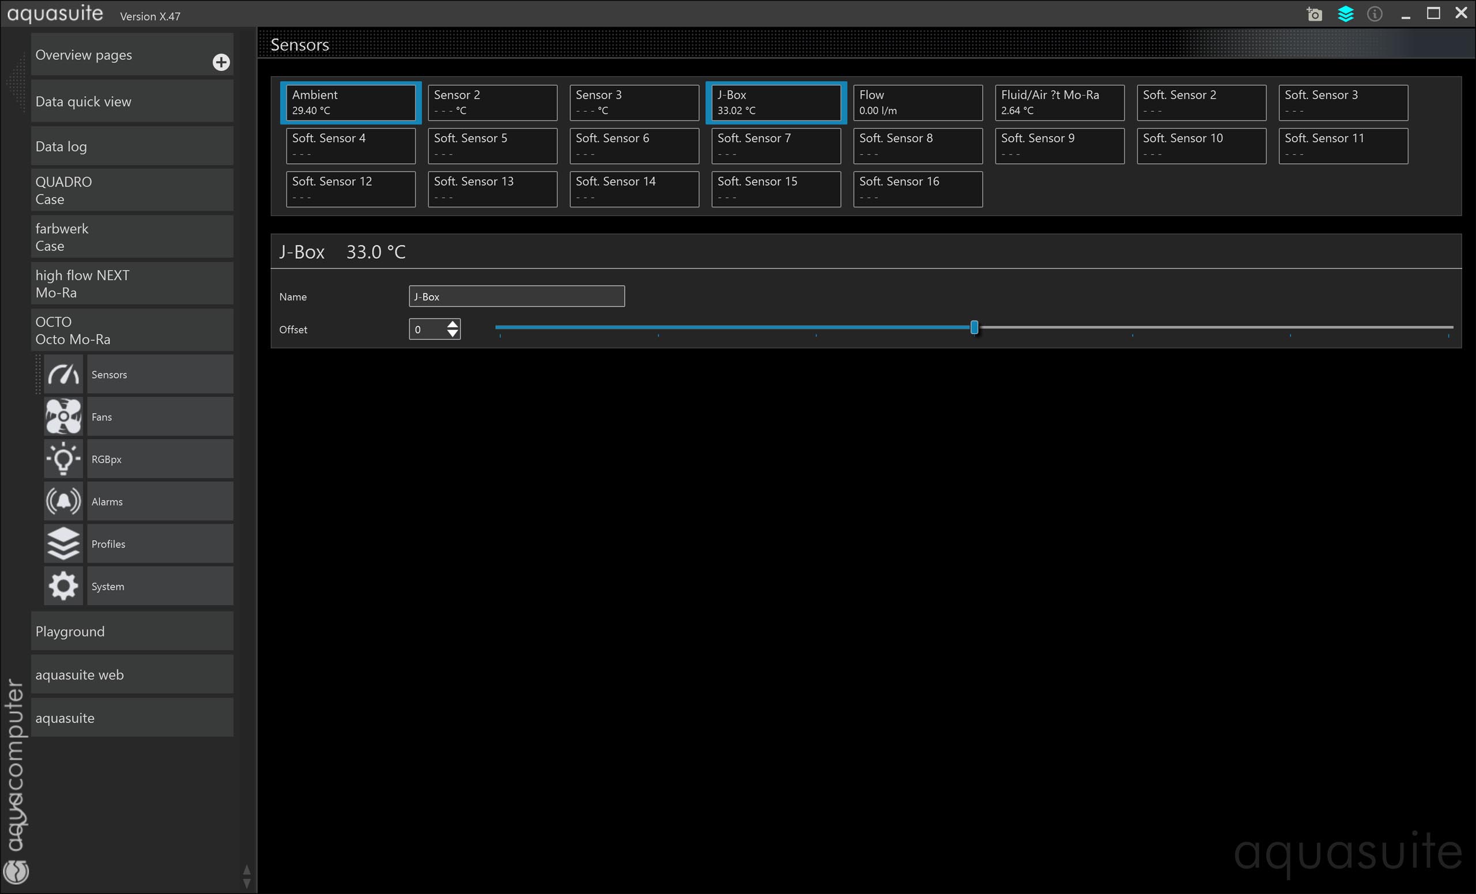Click the screenshot camera icon in title bar
The height and width of the screenshot is (894, 1476).
click(1314, 14)
